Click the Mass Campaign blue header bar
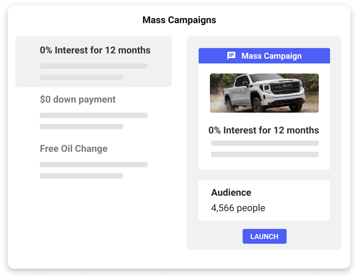Screen dimensions: 358x279 point(264,56)
